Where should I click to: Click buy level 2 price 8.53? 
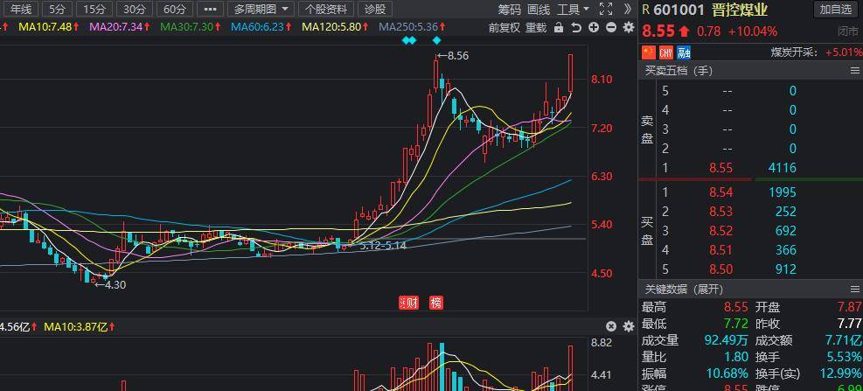coord(721,212)
